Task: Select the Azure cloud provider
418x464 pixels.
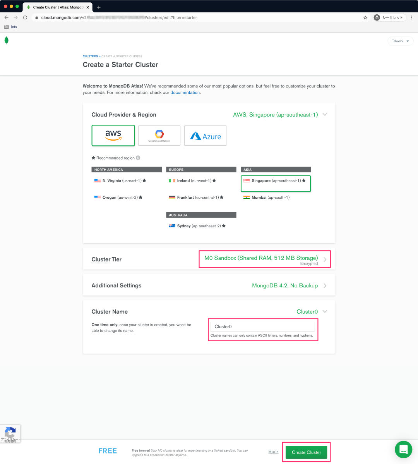Action: click(x=206, y=136)
